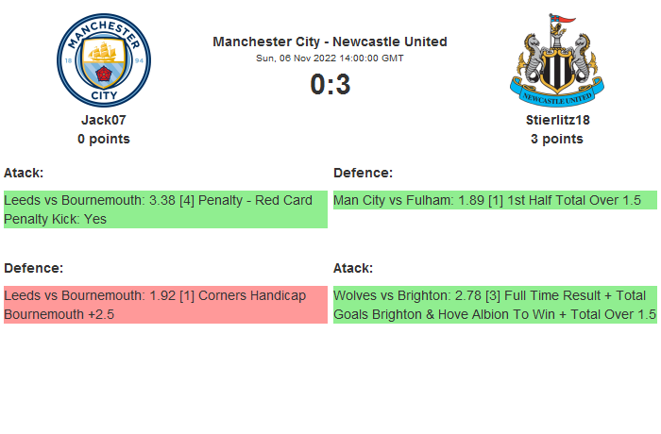Select the red Corners Handicap Bournemouth bet

coord(165,305)
